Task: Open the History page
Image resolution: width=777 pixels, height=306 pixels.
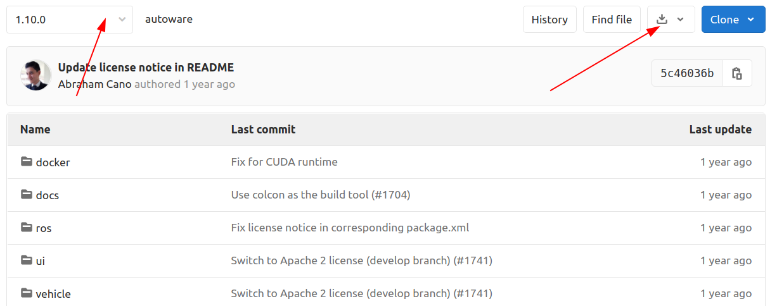Action: (x=549, y=20)
